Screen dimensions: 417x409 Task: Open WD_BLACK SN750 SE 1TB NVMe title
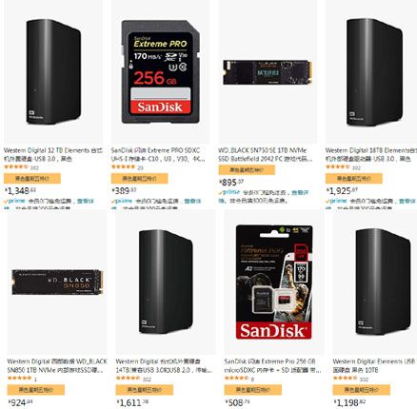[266, 154]
